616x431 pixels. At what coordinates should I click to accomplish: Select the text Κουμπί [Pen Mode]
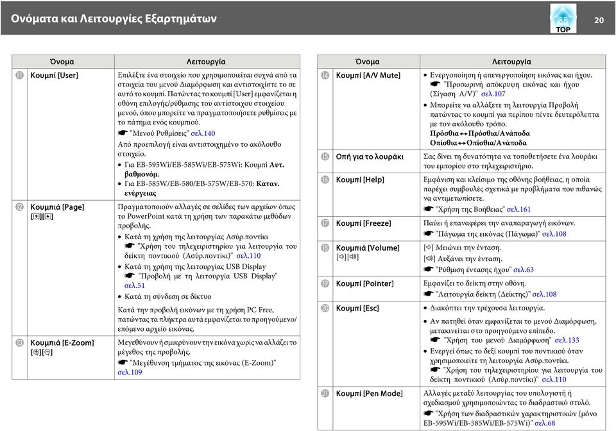[370, 394]
